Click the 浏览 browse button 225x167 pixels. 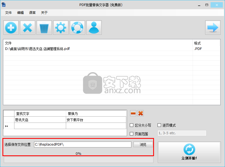click(143, 144)
